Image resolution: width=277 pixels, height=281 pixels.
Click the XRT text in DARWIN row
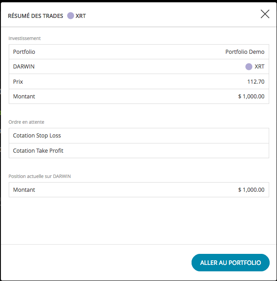260,67
